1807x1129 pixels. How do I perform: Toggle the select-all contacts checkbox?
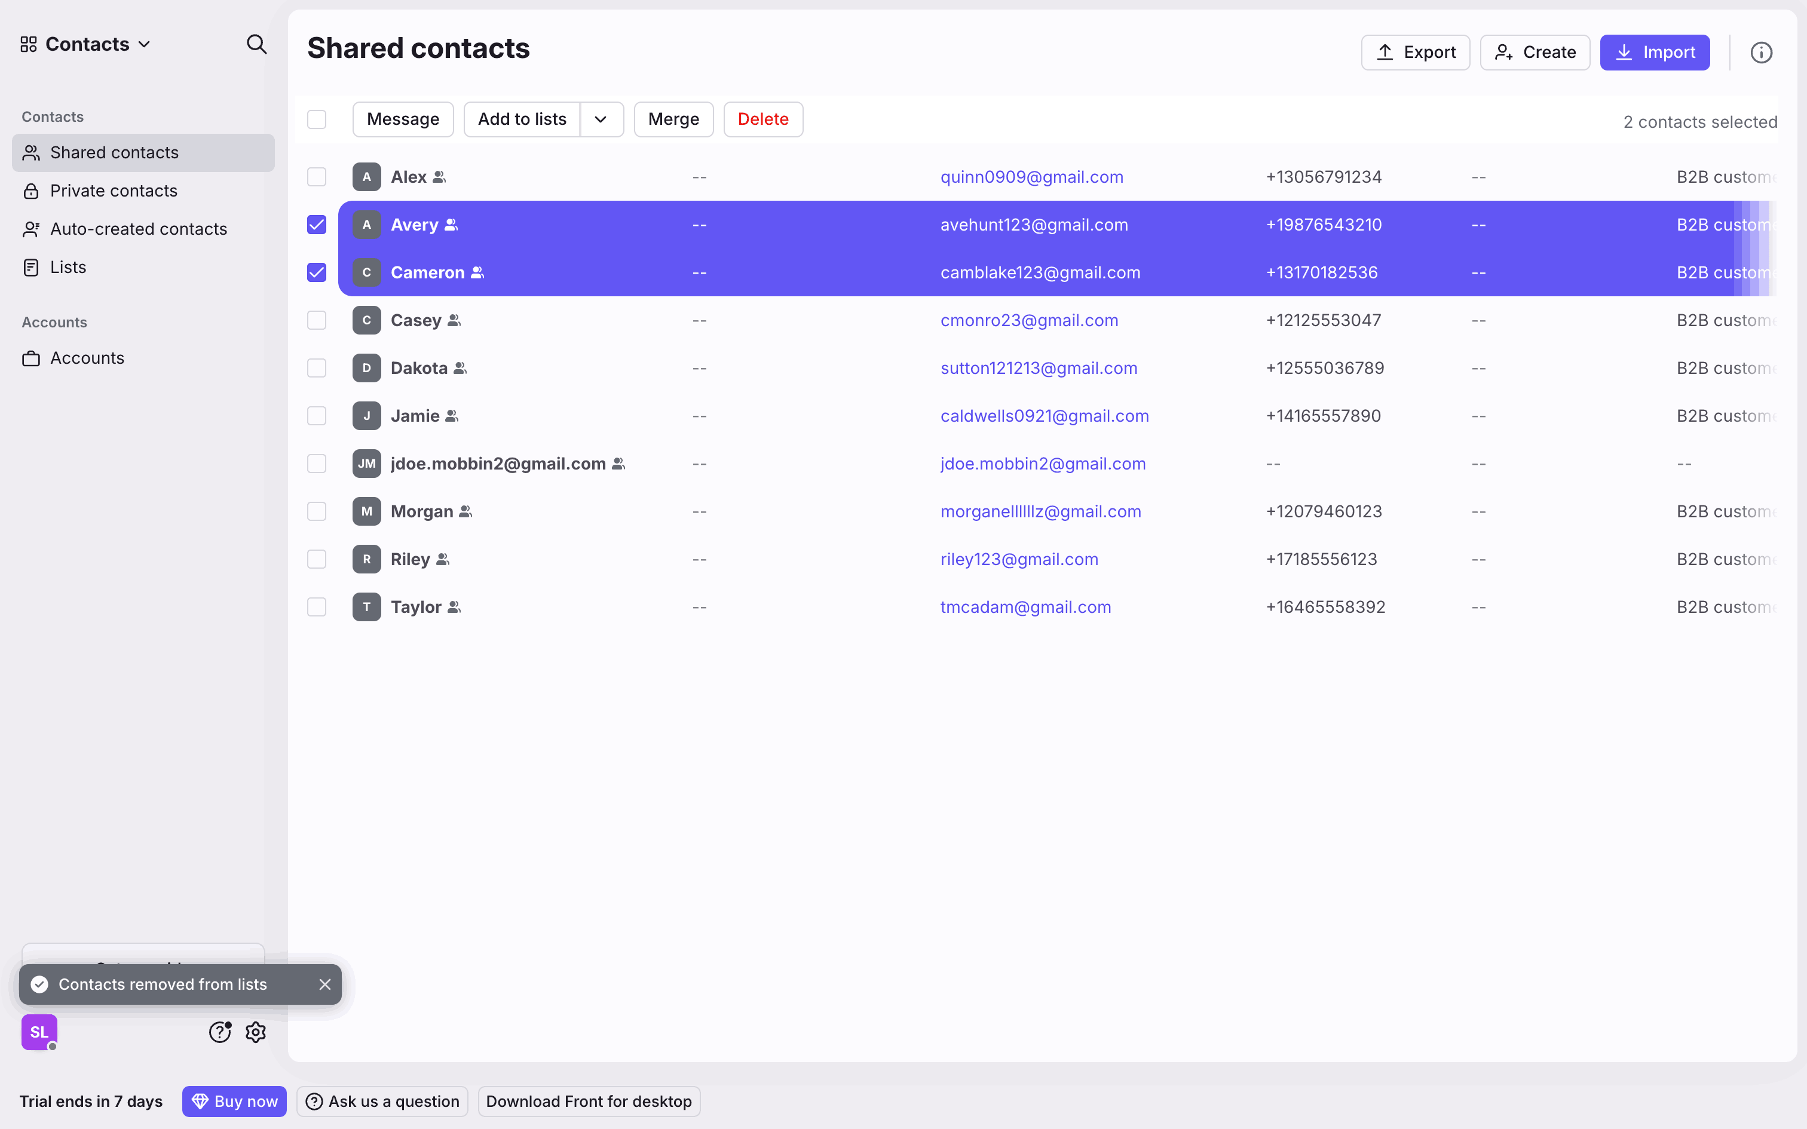click(x=317, y=119)
